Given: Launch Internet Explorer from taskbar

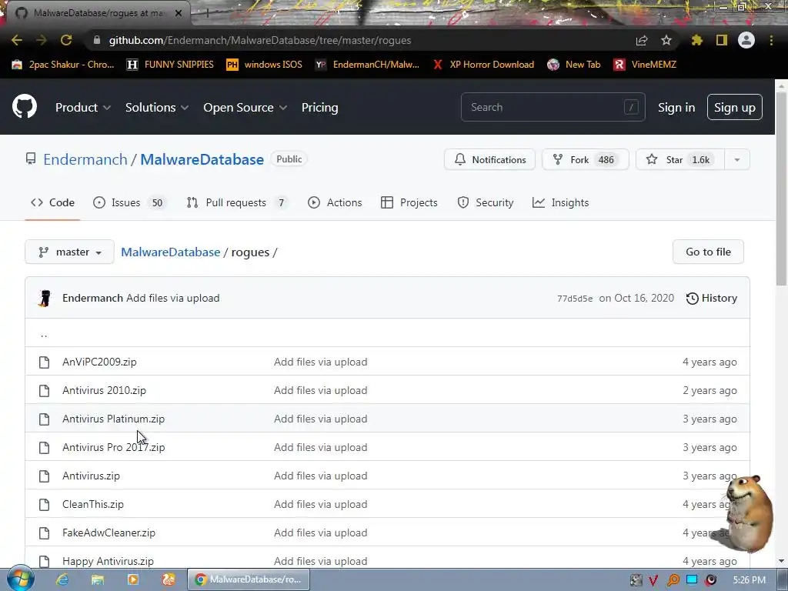Looking at the screenshot, I should tap(62, 579).
